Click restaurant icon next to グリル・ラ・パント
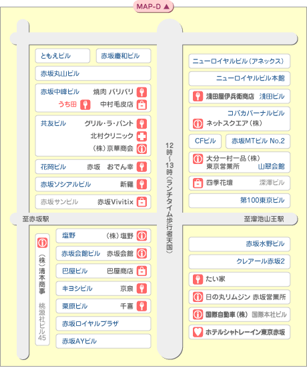This screenshot has height=372, width=307. coord(141,123)
